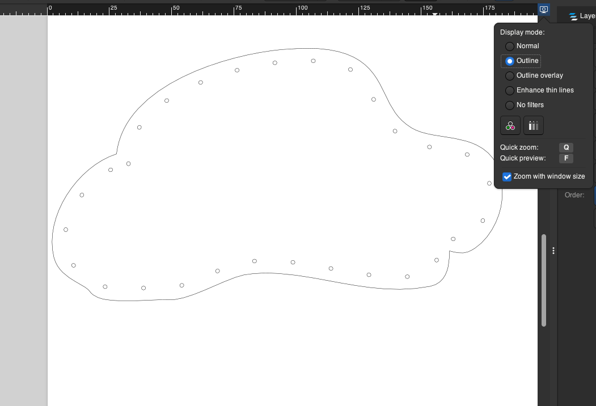Toggle grayscale display mode icon button
The height and width of the screenshot is (406, 596).
(x=533, y=125)
